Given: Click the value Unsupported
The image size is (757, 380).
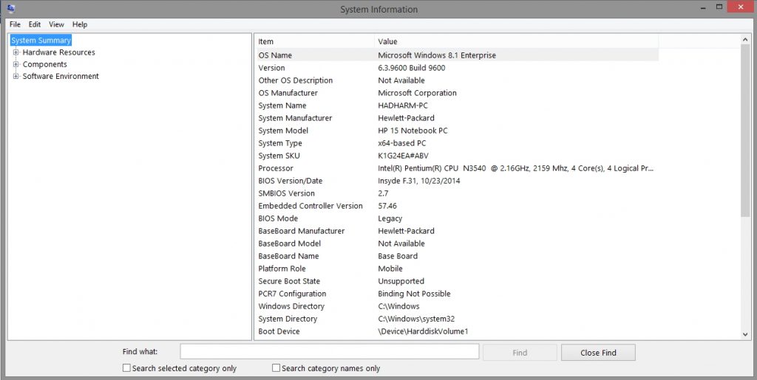Looking at the screenshot, I should (401, 281).
